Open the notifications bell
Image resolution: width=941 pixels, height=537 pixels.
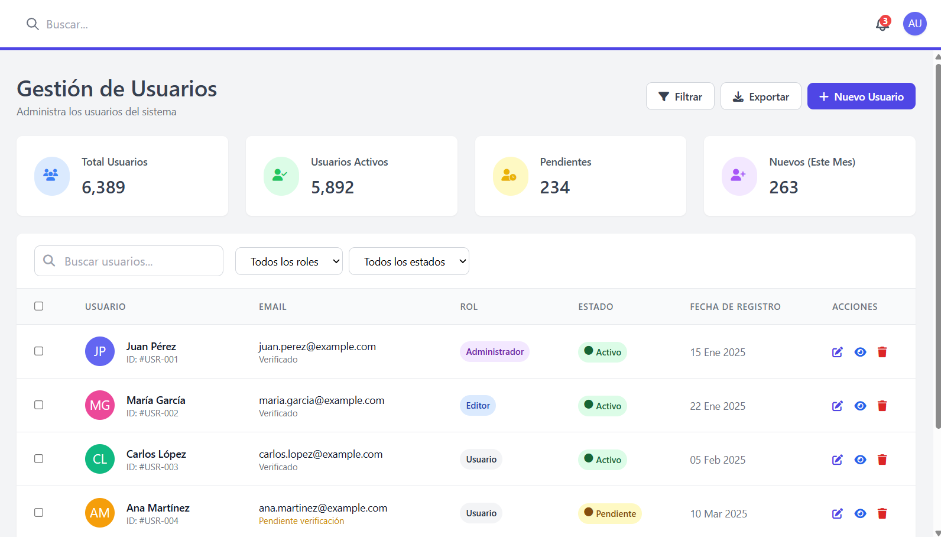pos(882,24)
